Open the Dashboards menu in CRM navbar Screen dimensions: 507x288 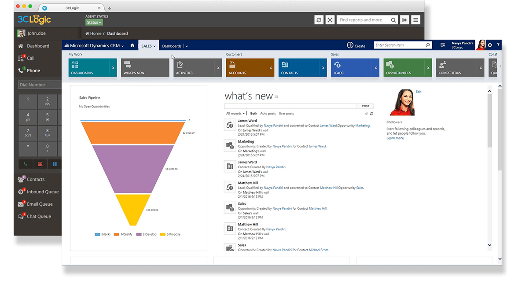click(x=175, y=46)
